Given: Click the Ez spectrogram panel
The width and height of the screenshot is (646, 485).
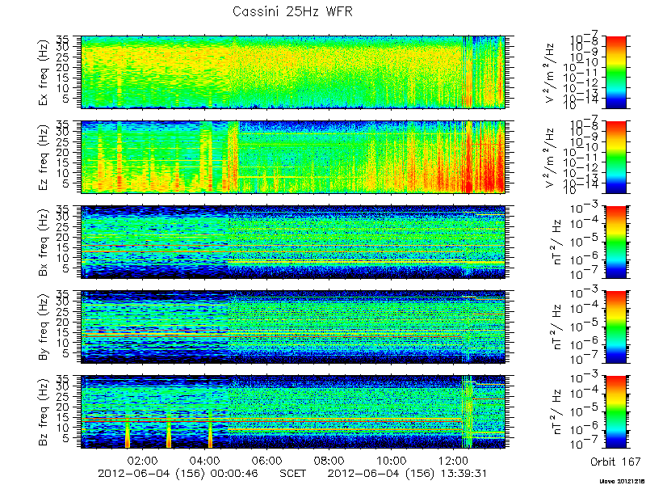Looking at the screenshot, I should (293, 157).
